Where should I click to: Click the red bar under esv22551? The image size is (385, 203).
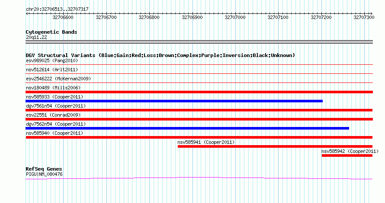pos(199,119)
